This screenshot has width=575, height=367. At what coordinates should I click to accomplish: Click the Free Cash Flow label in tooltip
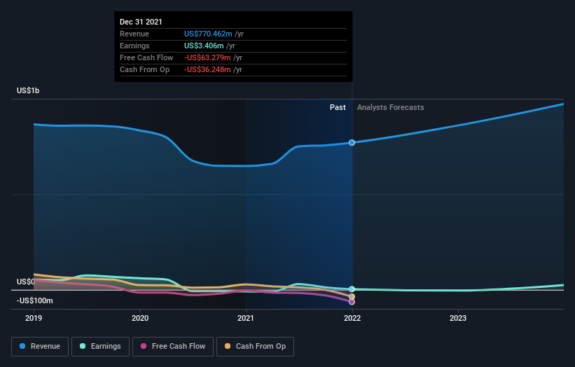(146, 57)
